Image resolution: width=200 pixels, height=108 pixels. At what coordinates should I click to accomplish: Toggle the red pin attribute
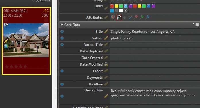[x=136, y=17]
